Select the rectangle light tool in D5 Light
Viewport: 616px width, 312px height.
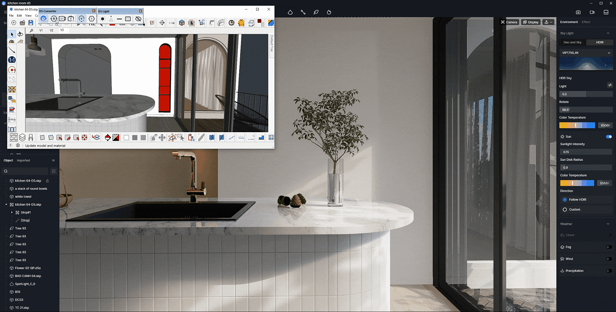click(128, 19)
